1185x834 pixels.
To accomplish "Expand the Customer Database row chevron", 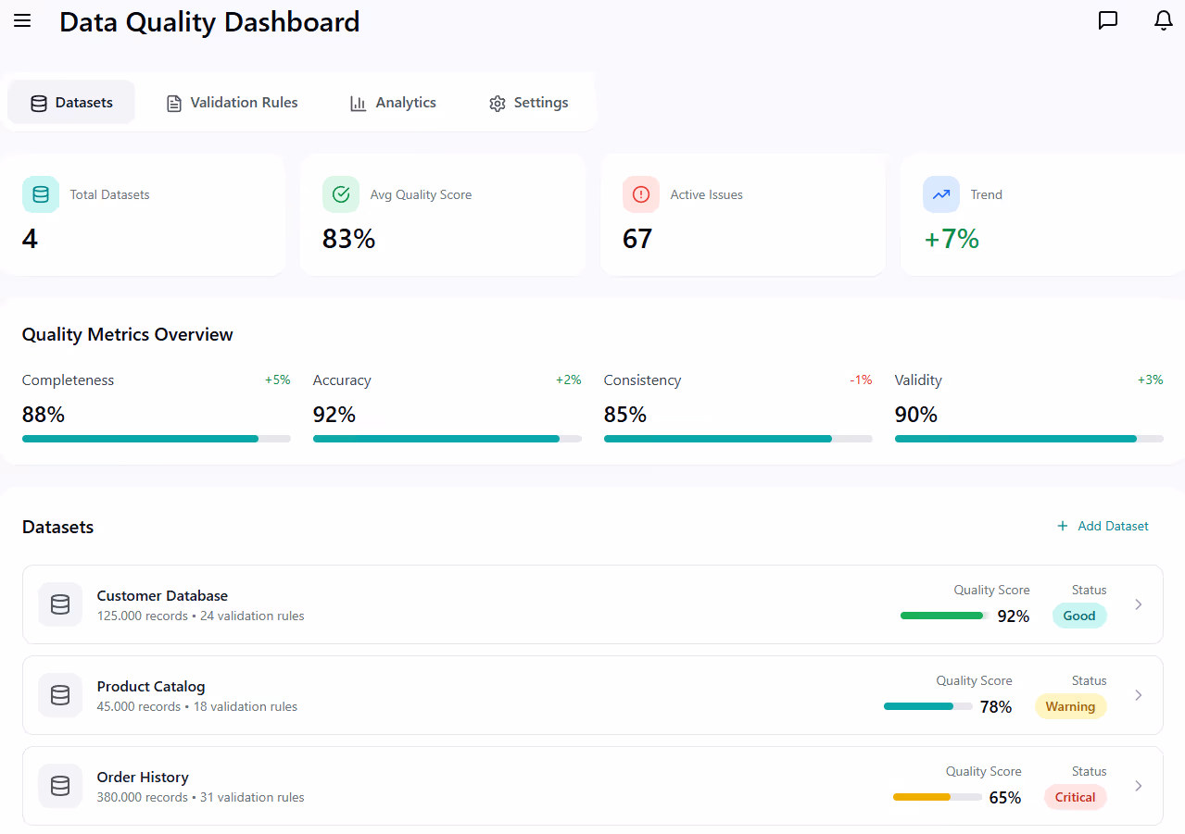I will point(1138,604).
